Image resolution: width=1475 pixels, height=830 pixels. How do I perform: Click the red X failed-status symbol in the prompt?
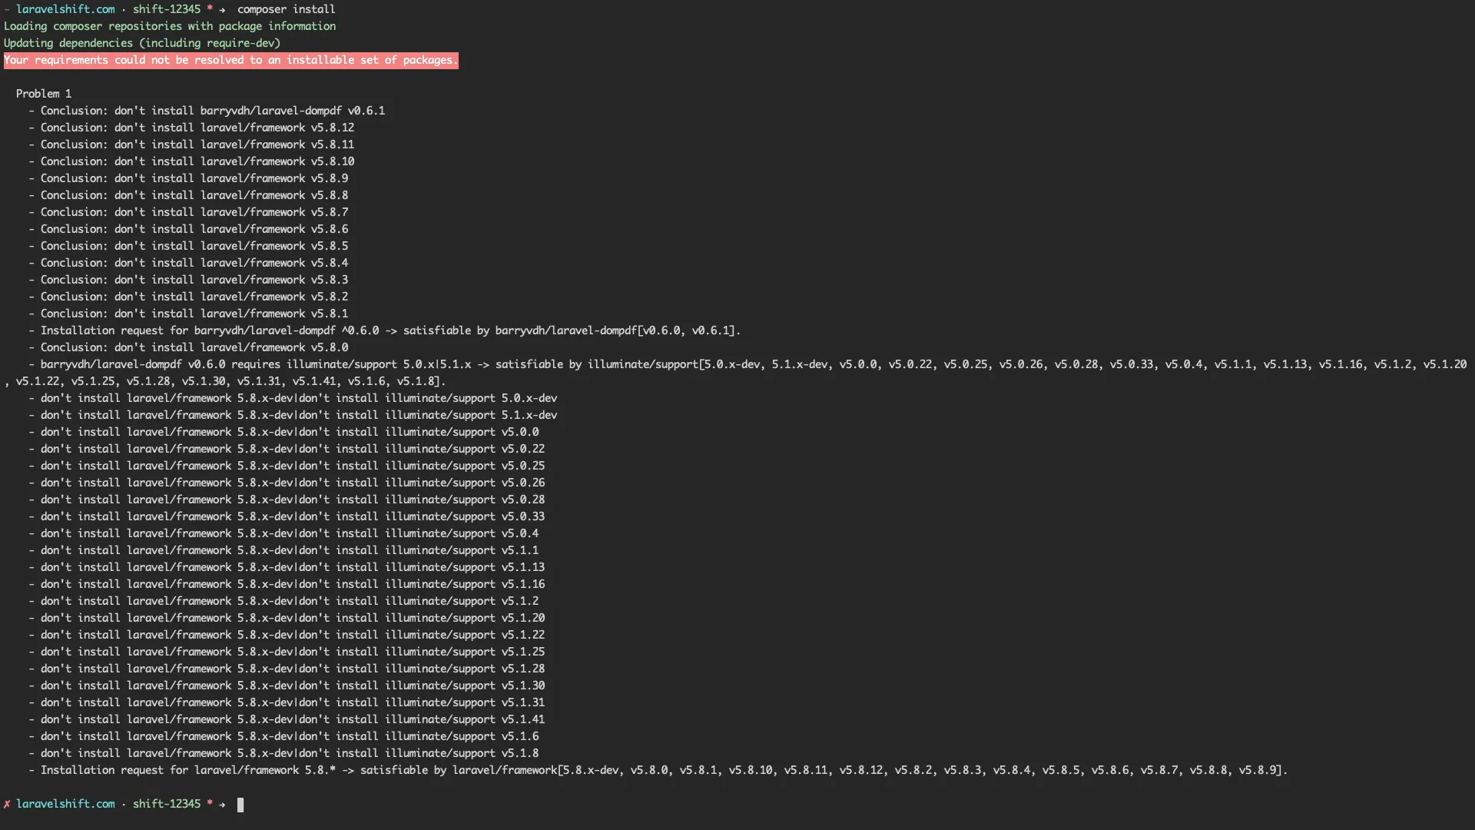click(x=7, y=804)
